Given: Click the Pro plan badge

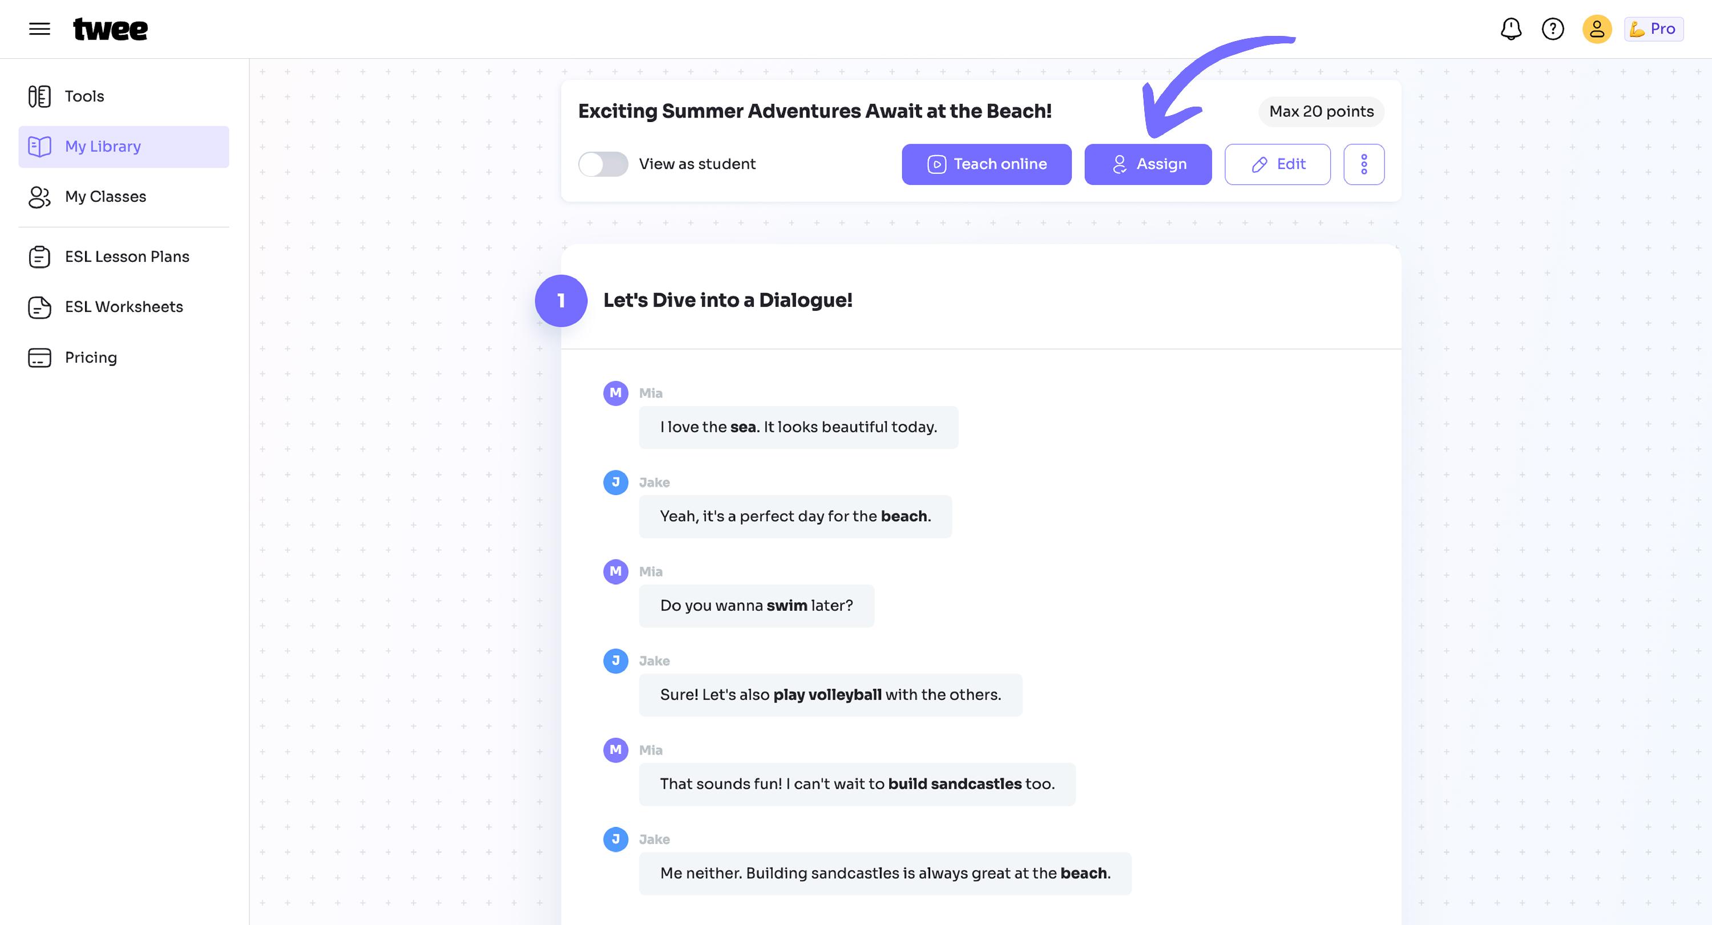Looking at the screenshot, I should click(1654, 29).
